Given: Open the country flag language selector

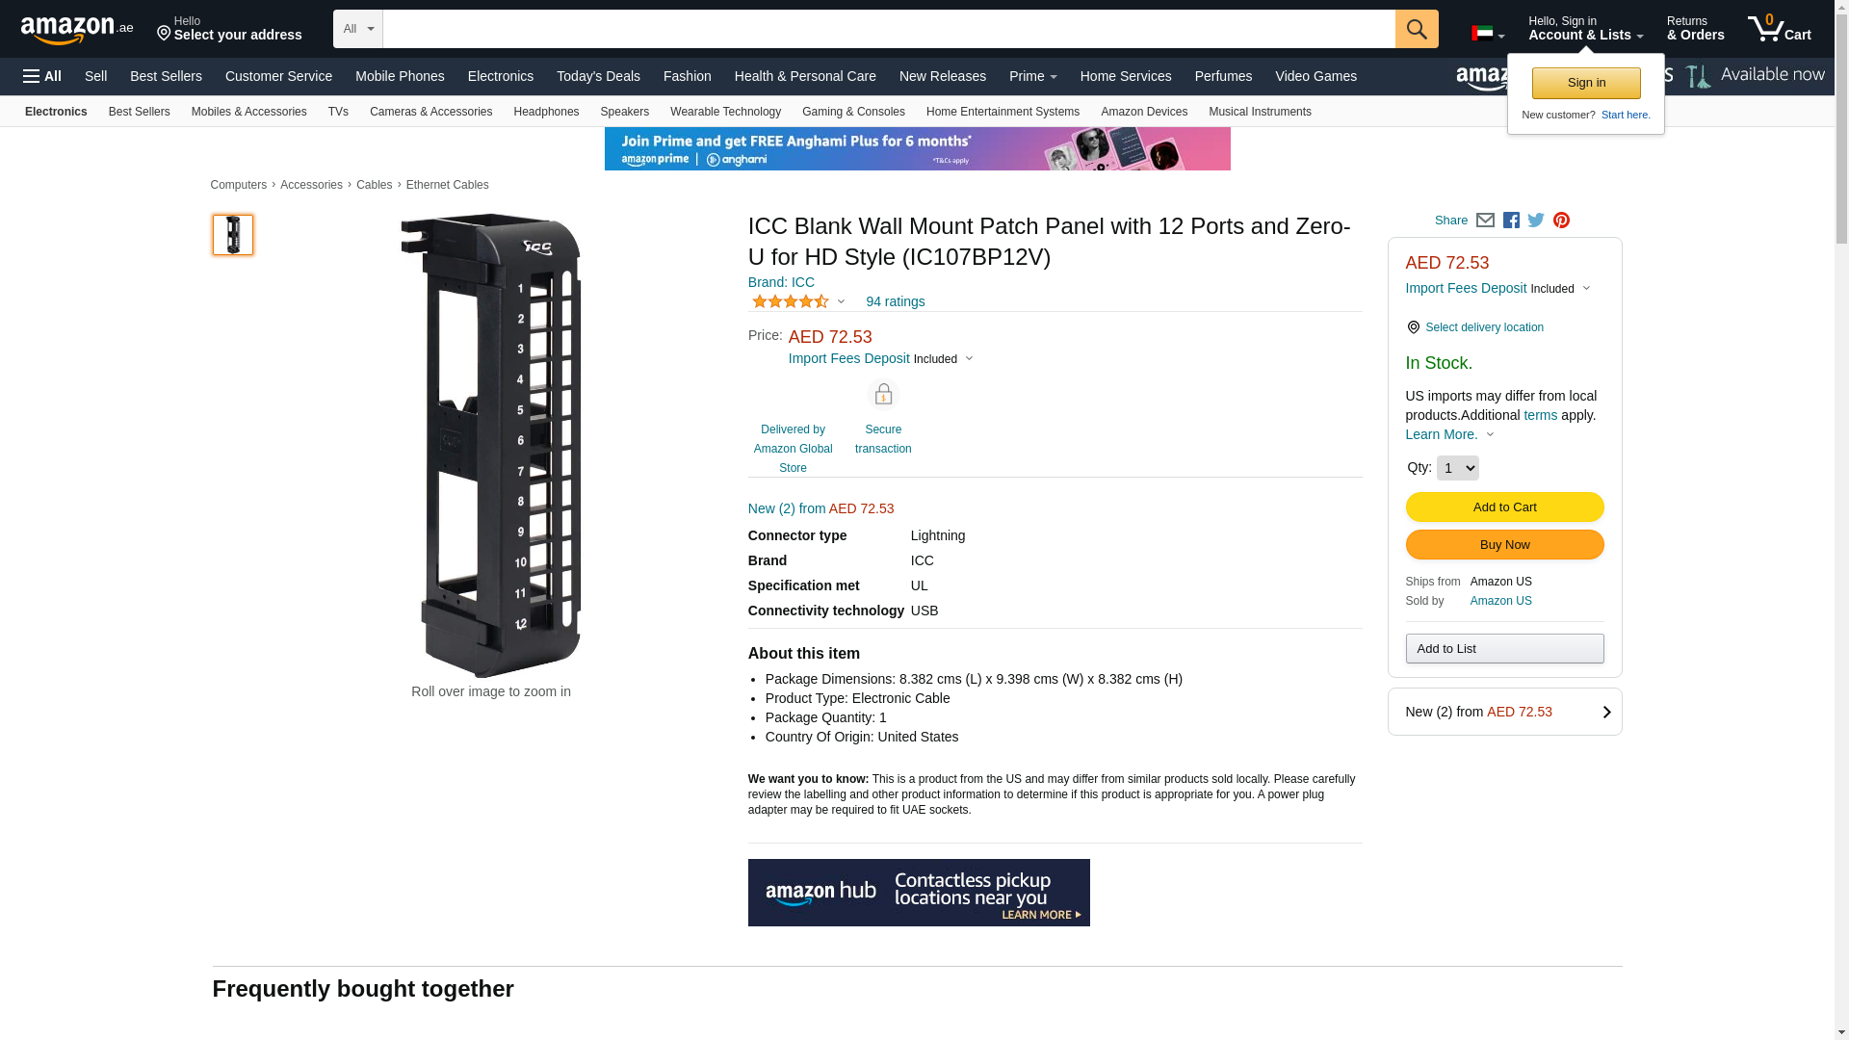Looking at the screenshot, I should pos(1487,34).
